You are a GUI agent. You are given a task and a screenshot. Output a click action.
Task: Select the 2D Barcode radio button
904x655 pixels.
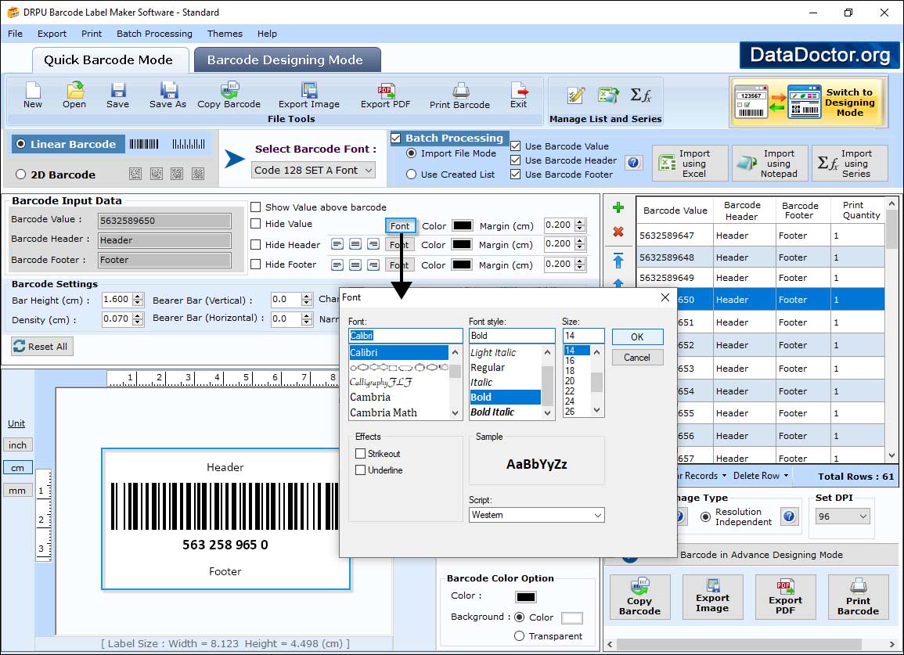[x=21, y=175]
